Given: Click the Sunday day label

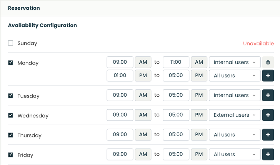Looking at the screenshot, I should 27,43.
